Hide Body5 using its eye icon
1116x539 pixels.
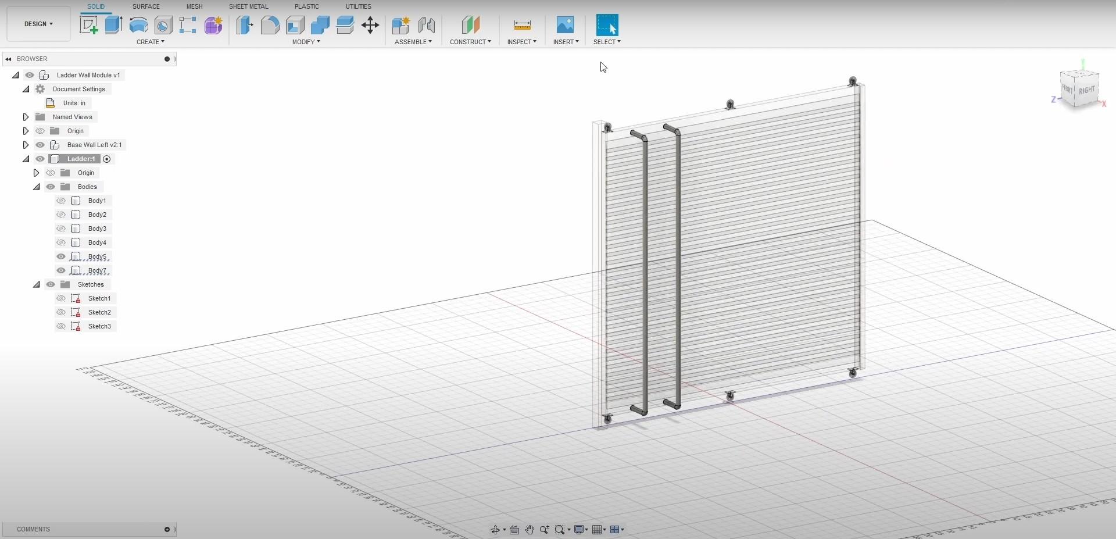[x=61, y=256]
